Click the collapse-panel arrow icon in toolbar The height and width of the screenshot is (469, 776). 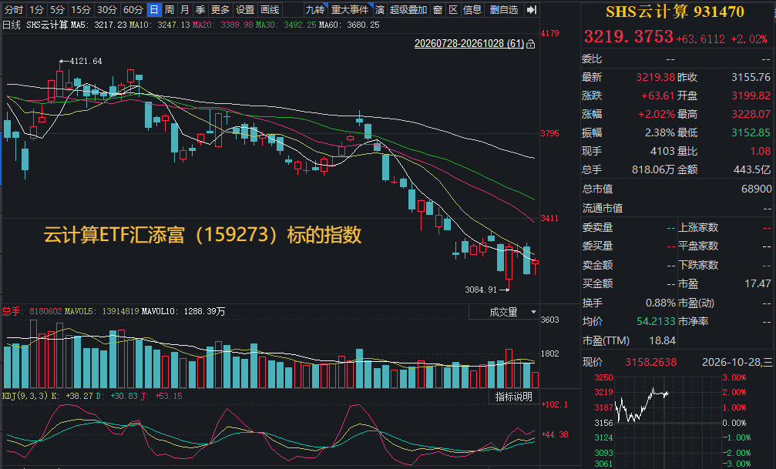532,10
